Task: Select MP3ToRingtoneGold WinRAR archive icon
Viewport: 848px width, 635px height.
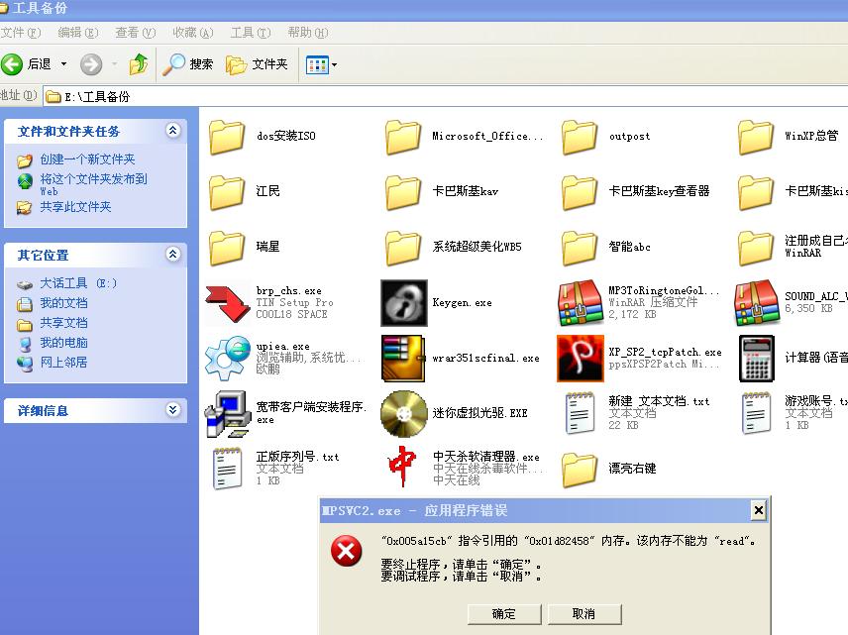Action: [581, 303]
